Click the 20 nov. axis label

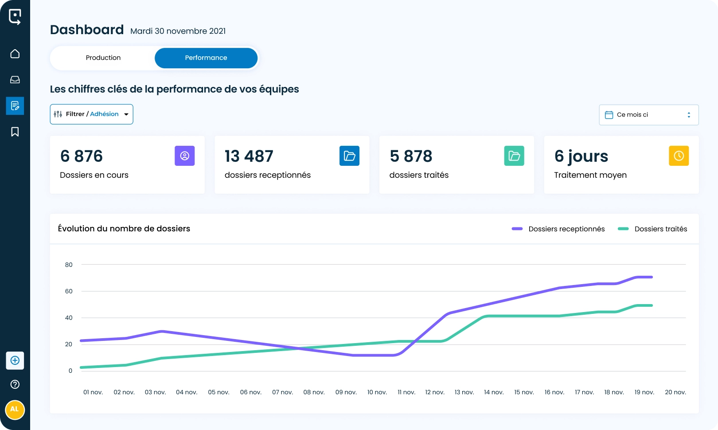[675, 392]
